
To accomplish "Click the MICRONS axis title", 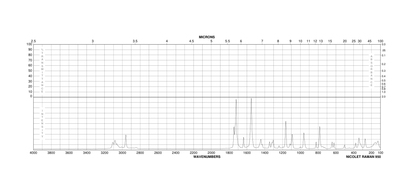I will click(207, 37).
